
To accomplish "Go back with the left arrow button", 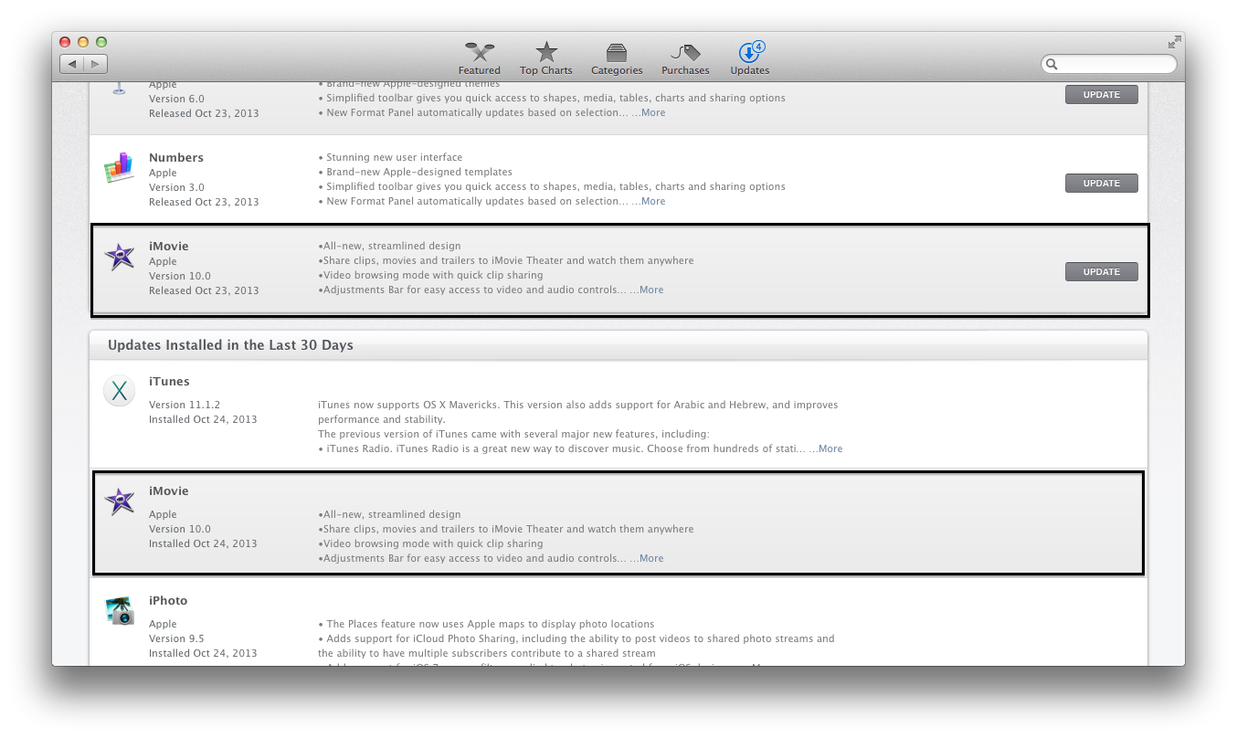I will pyautogui.click(x=72, y=64).
